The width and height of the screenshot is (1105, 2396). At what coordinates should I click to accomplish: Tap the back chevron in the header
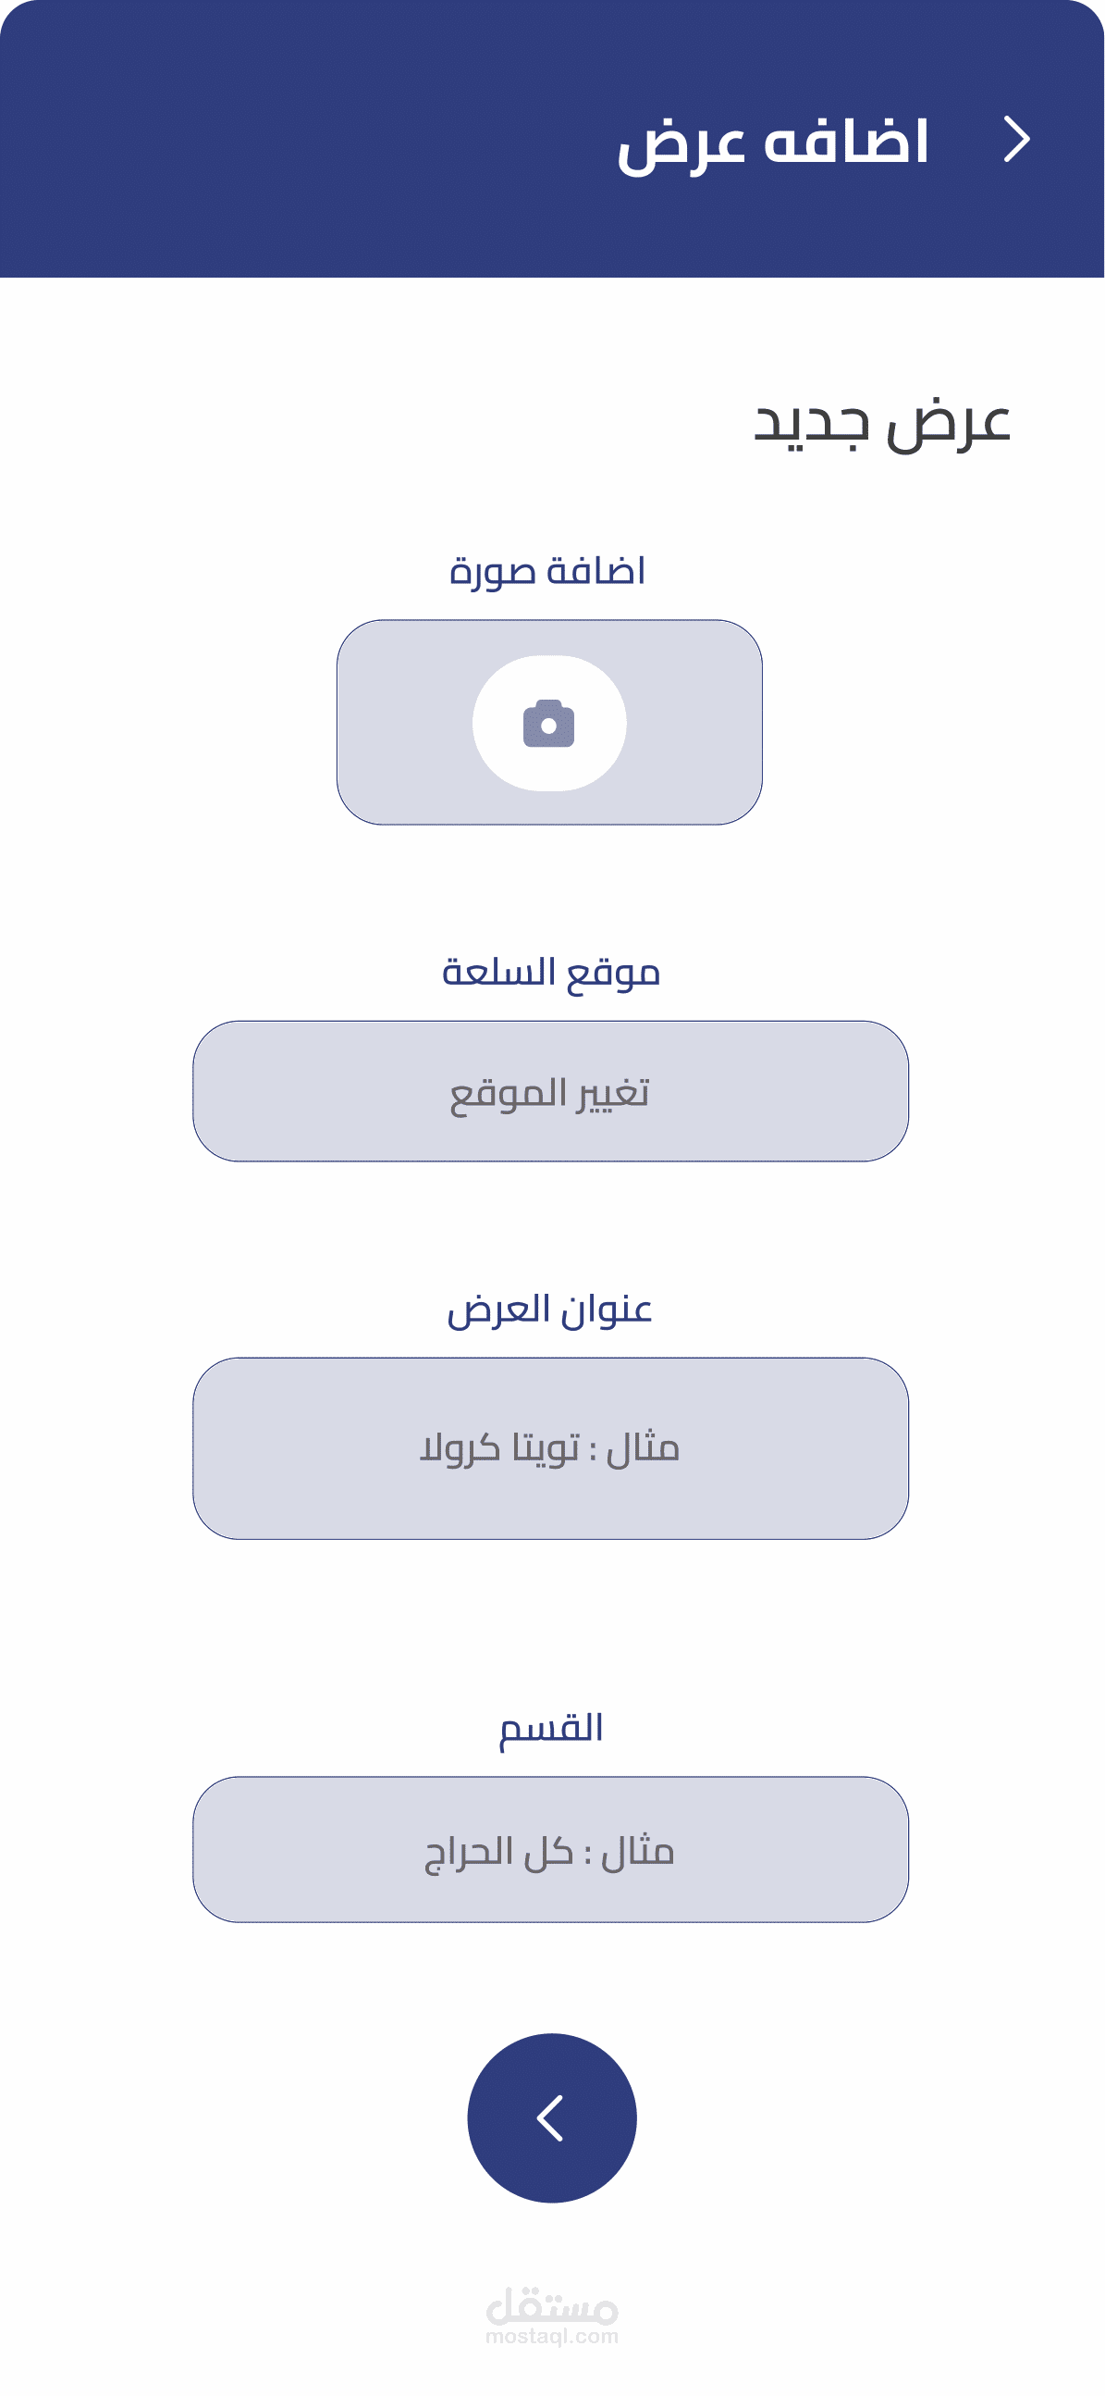[x=1018, y=141]
